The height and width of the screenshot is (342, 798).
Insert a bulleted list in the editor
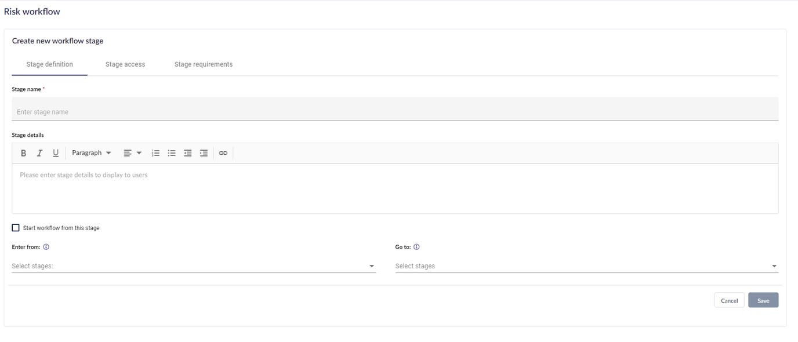172,152
